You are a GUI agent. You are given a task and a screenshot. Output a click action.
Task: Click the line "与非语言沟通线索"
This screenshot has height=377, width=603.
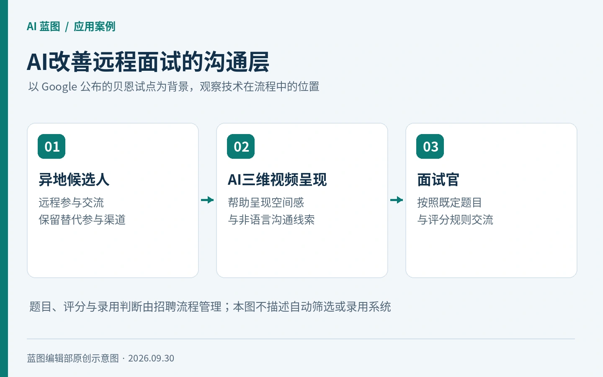coord(271,220)
